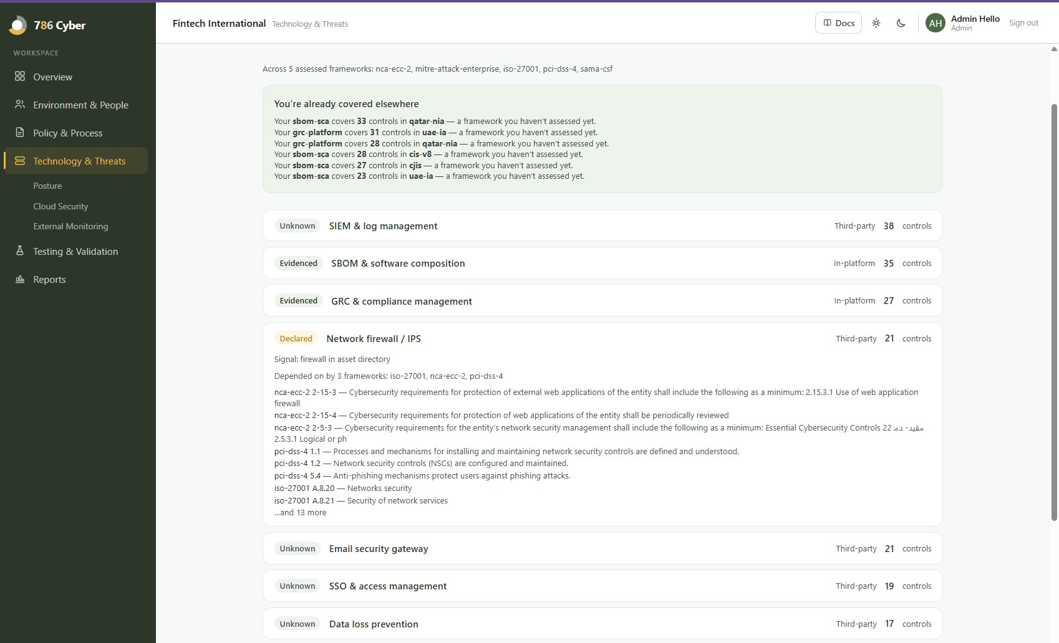Image resolution: width=1059 pixels, height=643 pixels.
Task: Open the Reports section
Action: pos(75,279)
